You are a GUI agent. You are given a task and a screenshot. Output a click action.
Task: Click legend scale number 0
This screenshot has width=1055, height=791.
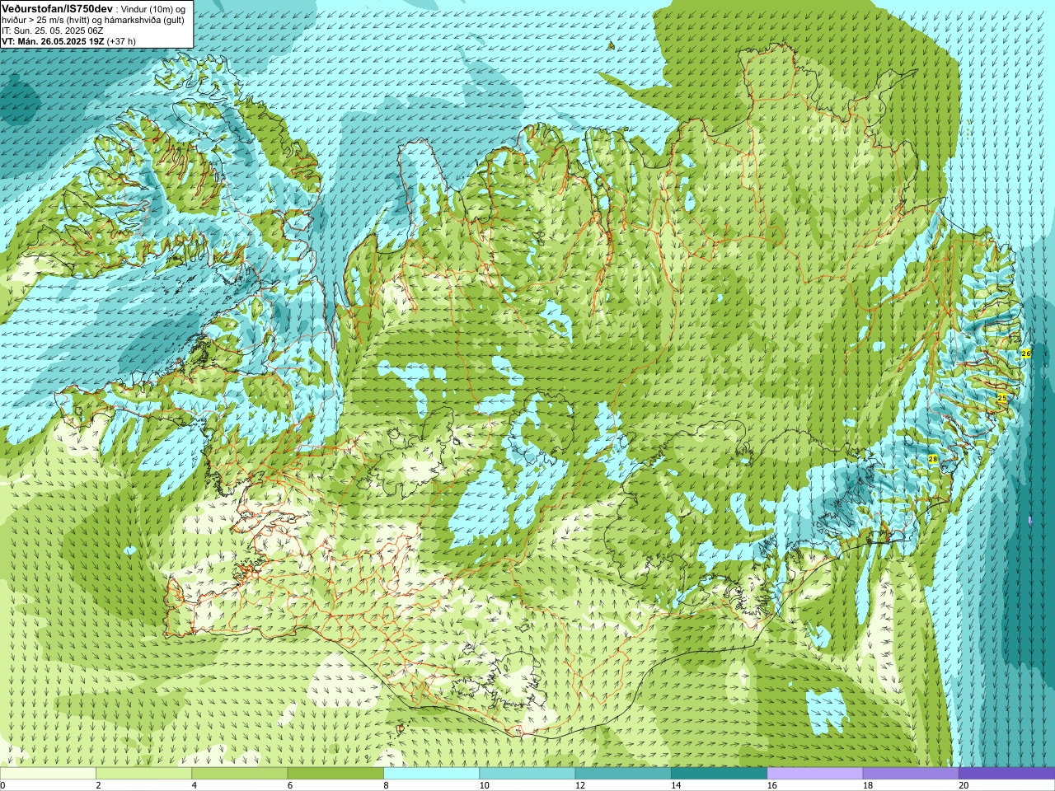click(x=2, y=785)
